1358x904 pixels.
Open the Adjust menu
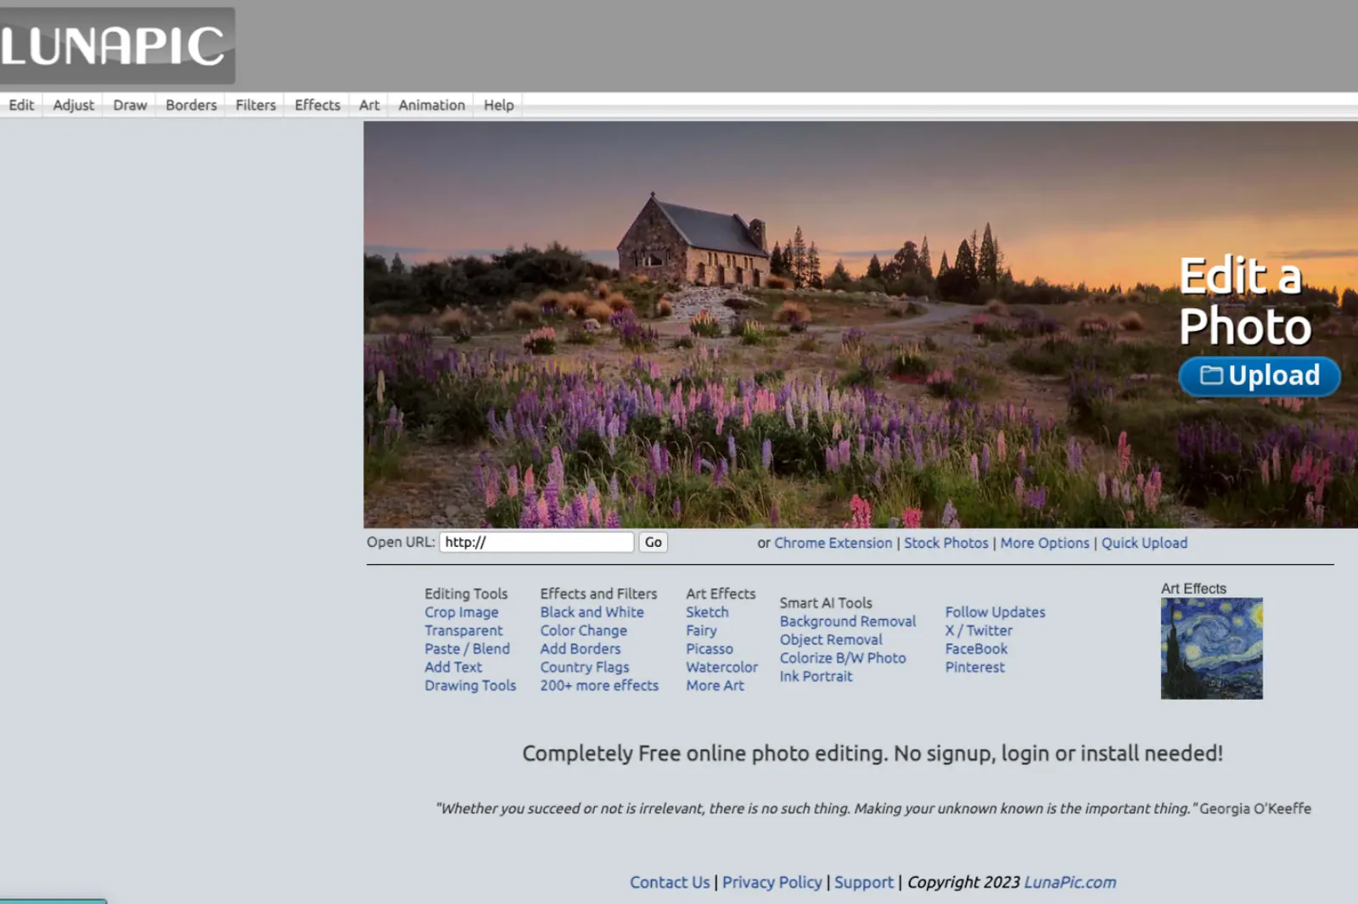[x=74, y=105]
